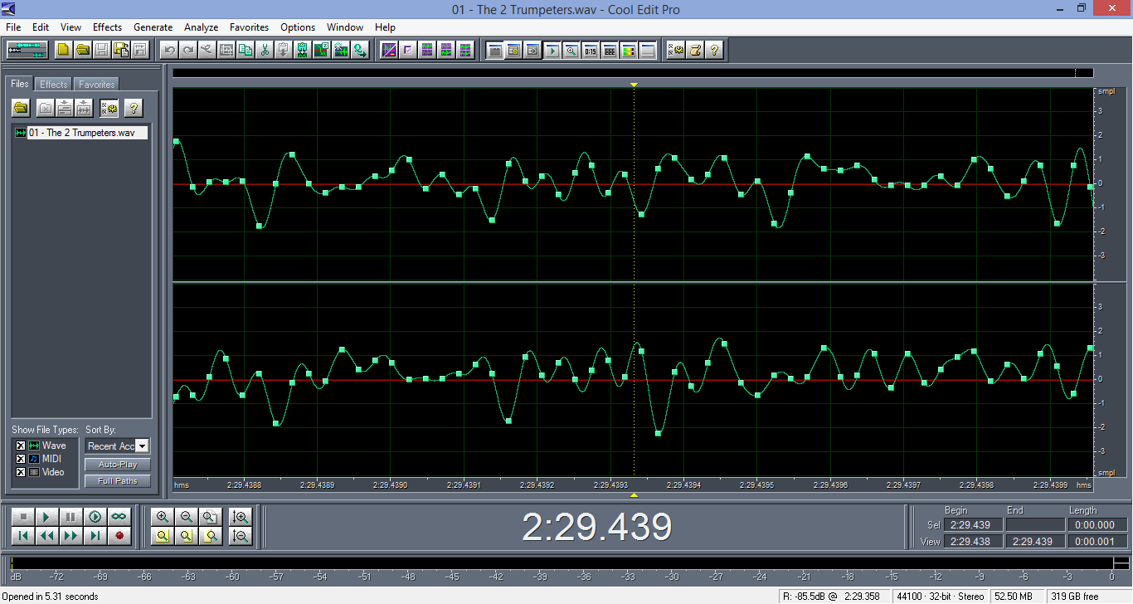Enable loop playback with the infinity button
Viewport: 1133px width, 604px height.
tap(119, 516)
